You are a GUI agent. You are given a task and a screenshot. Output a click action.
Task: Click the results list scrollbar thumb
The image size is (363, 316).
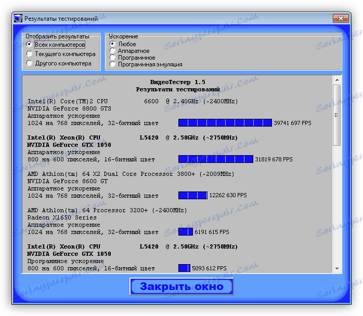point(337,115)
